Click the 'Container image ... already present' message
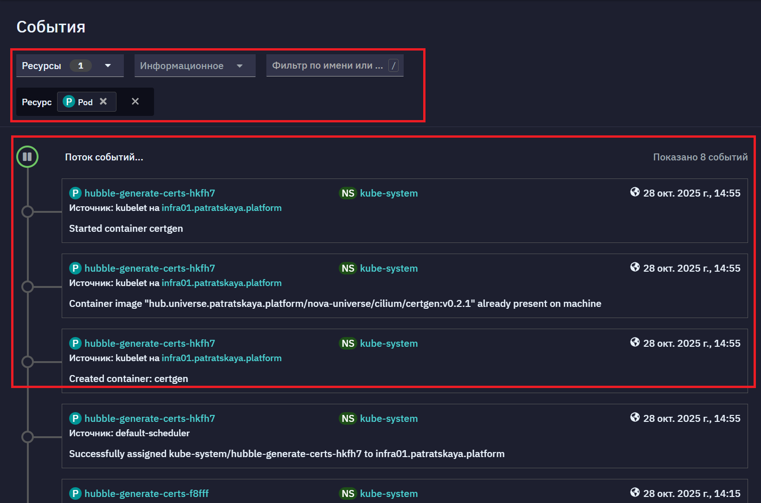Image resolution: width=761 pixels, height=503 pixels. coord(335,303)
